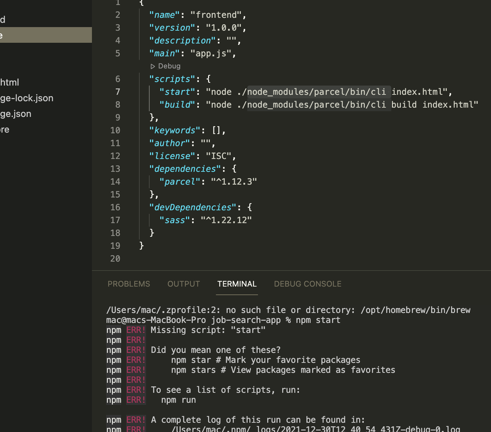491x432 pixels.
Task: Click the "parcel" dependency key
Action: [x=180, y=182]
